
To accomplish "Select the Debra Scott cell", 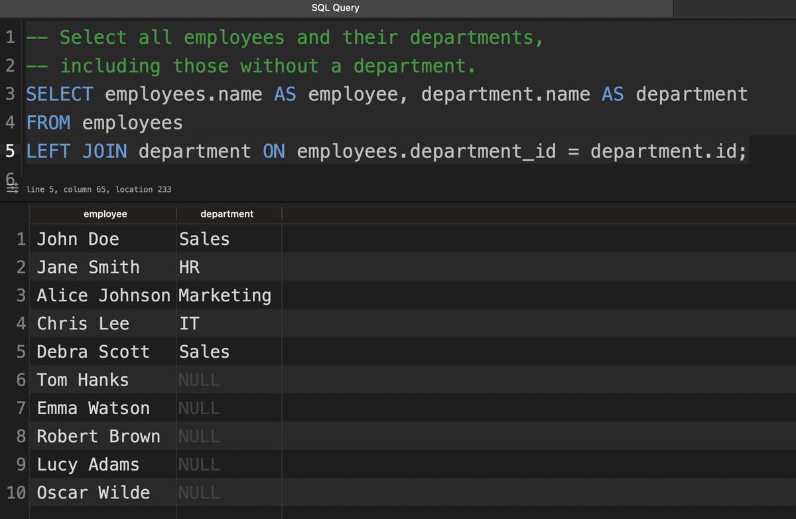I will pyautogui.click(x=103, y=352).
